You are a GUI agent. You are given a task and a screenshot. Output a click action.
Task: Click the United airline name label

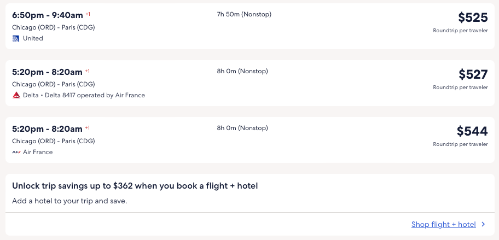pyautogui.click(x=33, y=38)
